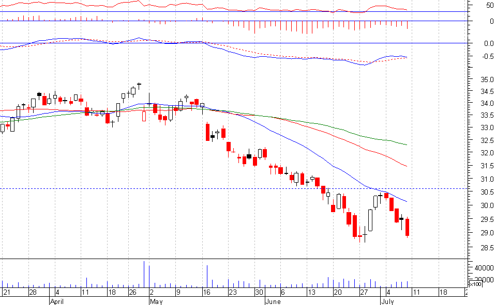Select the 32.5 price level label
This screenshot has width=496, height=305.
pyautogui.click(x=487, y=140)
